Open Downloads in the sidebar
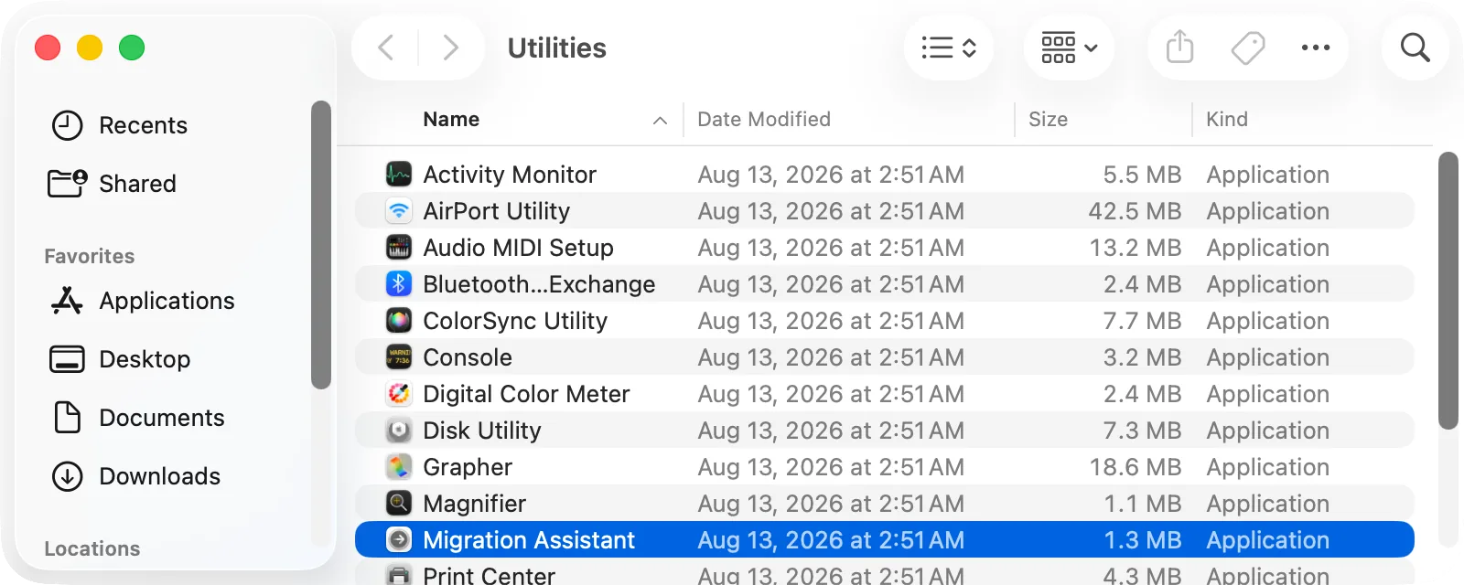1464x585 pixels. tap(160, 476)
